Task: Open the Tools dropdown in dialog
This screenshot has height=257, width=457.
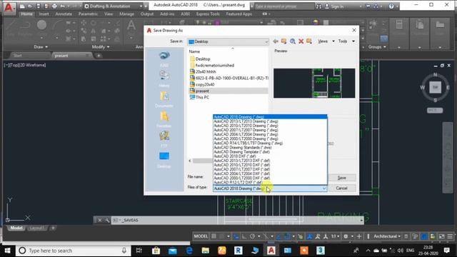Action: tap(346, 41)
